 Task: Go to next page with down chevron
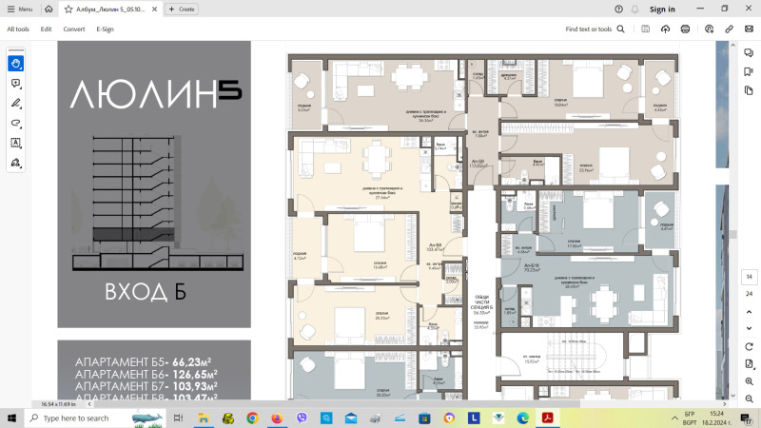pyautogui.click(x=749, y=328)
